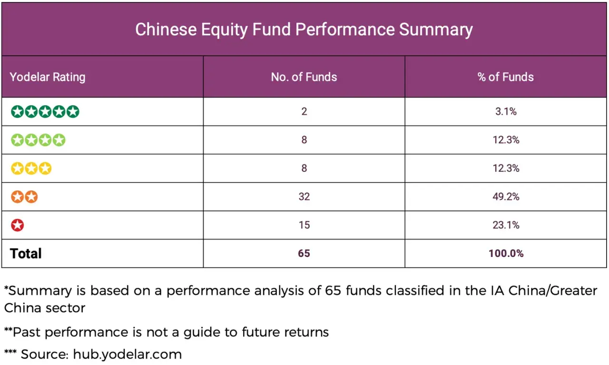Click the total 65 funds cell
Screen dimensions: 609x365
pyautogui.click(x=304, y=254)
